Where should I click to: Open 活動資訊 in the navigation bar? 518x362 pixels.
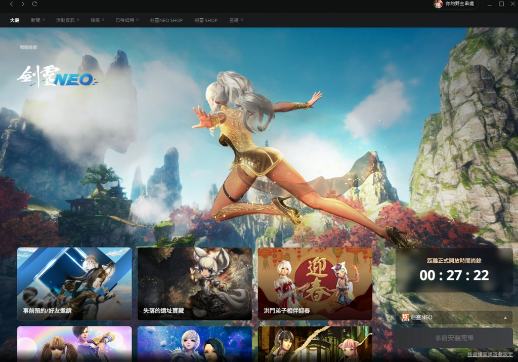(x=67, y=20)
